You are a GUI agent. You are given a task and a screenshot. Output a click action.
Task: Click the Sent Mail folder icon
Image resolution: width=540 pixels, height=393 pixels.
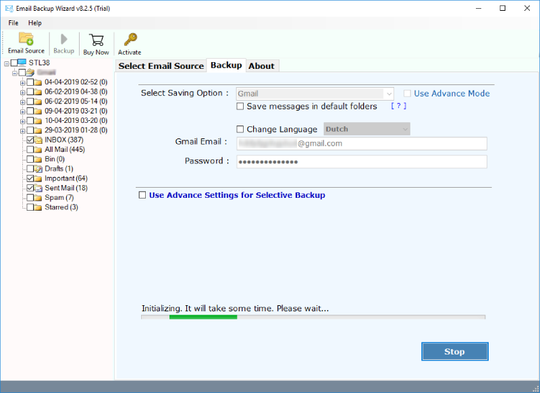38,188
